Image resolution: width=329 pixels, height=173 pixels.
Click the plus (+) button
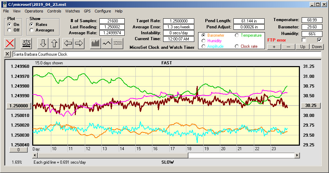274,47
